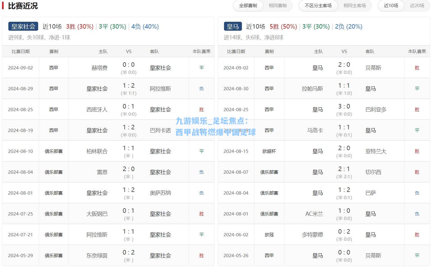Viewport: 431px width, 267px height.
Task: Open 多特蒙德 team link
Action: (x=312, y=235)
